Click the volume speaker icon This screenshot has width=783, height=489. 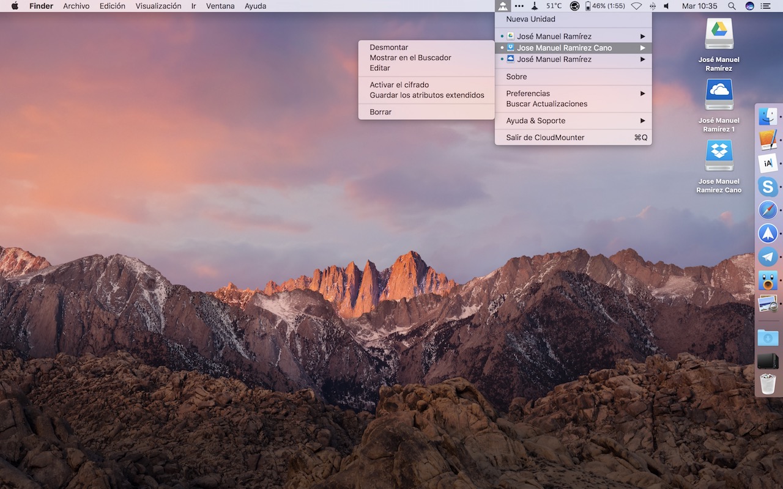pyautogui.click(x=666, y=6)
